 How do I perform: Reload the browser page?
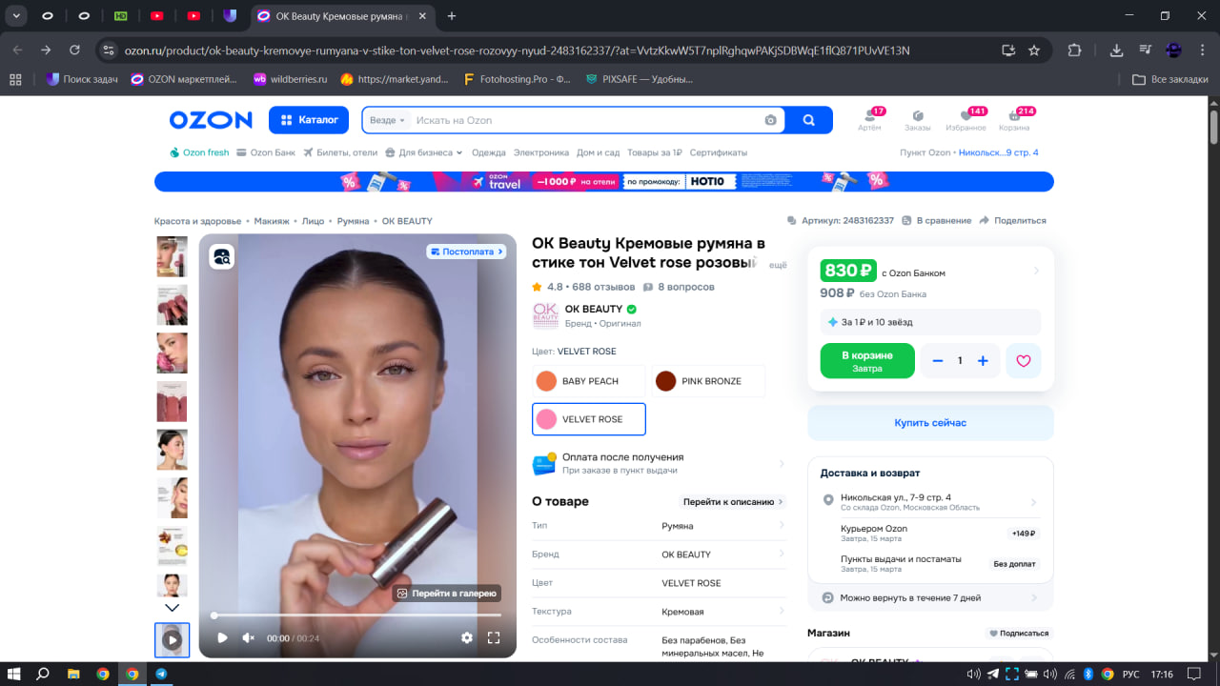coord(75,50)
